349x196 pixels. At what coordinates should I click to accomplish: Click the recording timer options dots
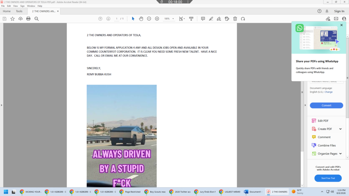point(188,2)
